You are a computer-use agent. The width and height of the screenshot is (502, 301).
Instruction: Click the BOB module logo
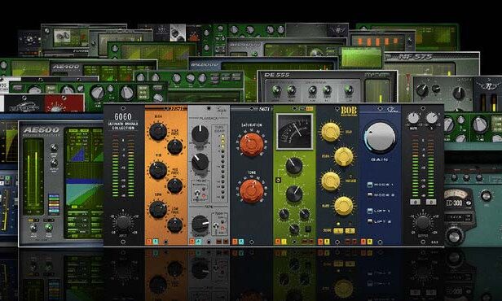pos(349,111)
